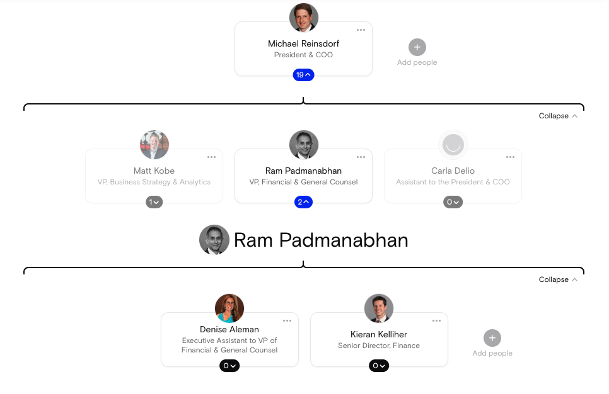Open the three-dot menu on Ram Padmanabhan's card
Image resolution: width=609 pixels, height=394 pixels.
(360, 157)
